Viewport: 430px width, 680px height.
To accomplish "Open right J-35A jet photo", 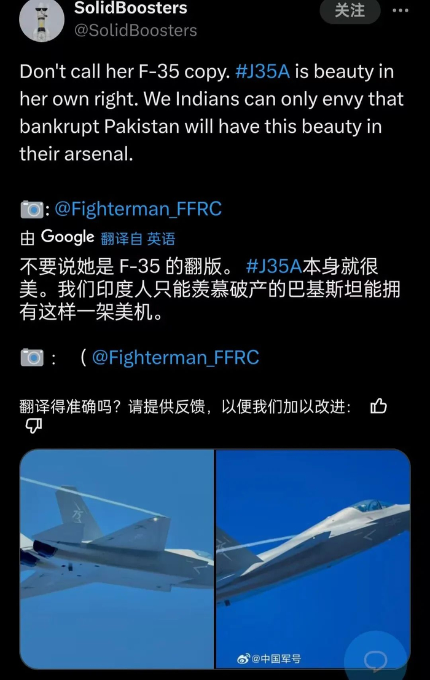I will tap(313, 558).
